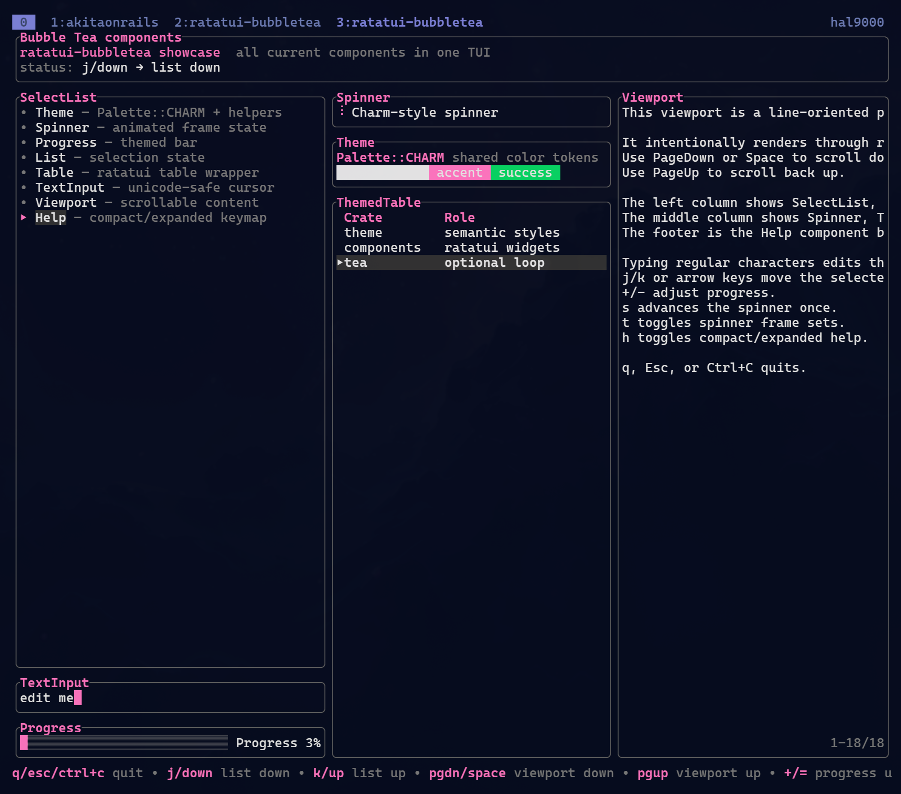Screen dimensions: 901x794
Task: Click the 'Palette::CHARM' theme label
Action: tap(390, 157)
